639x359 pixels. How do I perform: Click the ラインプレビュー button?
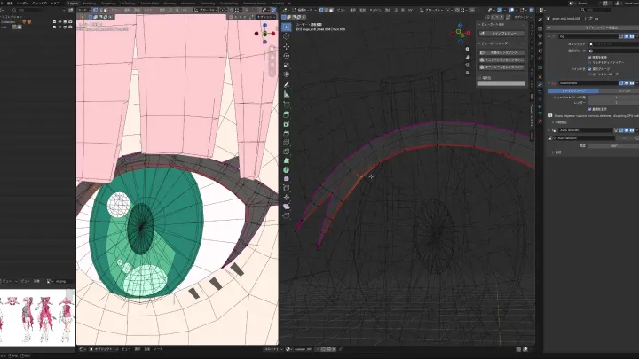coord(501,34)
